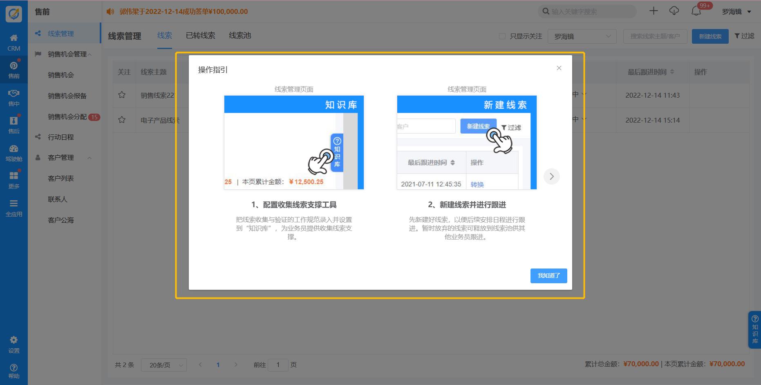Click the 输入关键字搜索 search field

[591, 11]
